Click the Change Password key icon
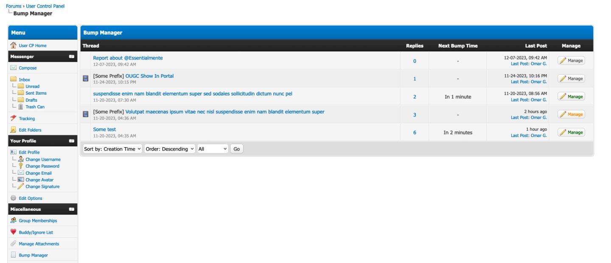 (x=21, y=166)
